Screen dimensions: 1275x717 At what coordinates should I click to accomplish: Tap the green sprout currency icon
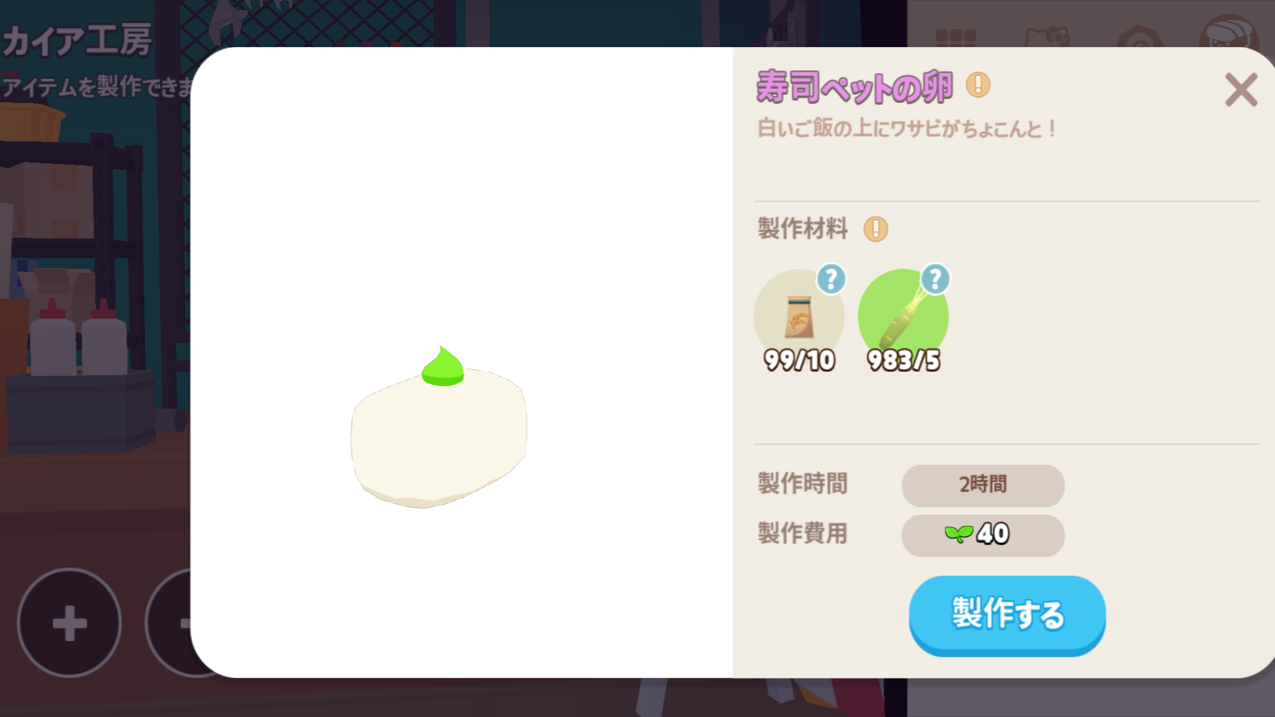click(958, 534)
